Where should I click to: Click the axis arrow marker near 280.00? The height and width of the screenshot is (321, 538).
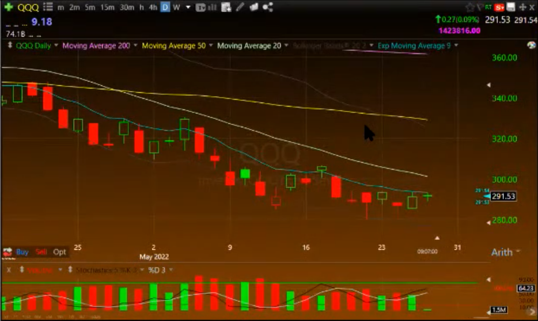point(488,223)
